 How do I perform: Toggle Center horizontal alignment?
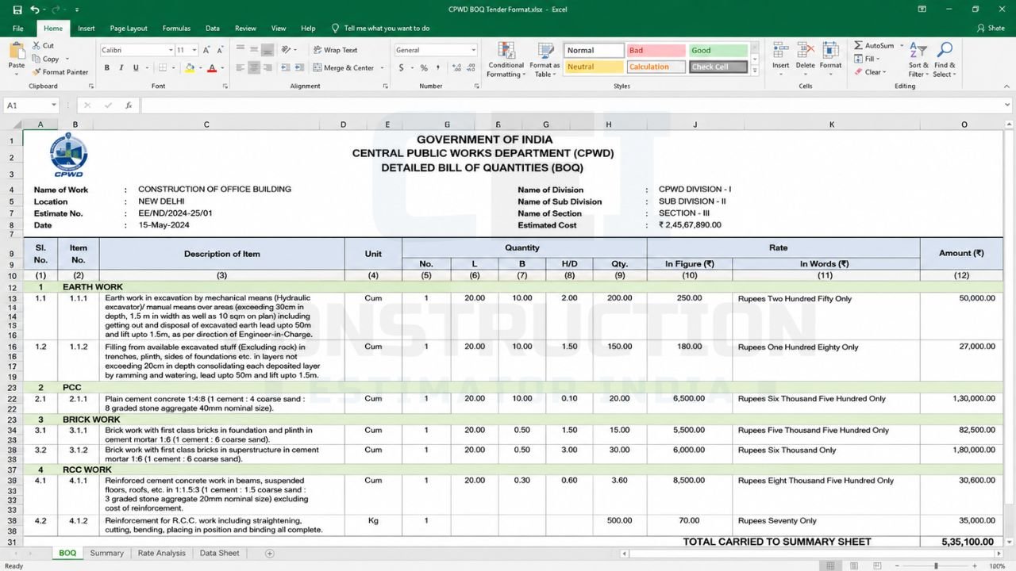pyautogui.click(x=254, y=67)
